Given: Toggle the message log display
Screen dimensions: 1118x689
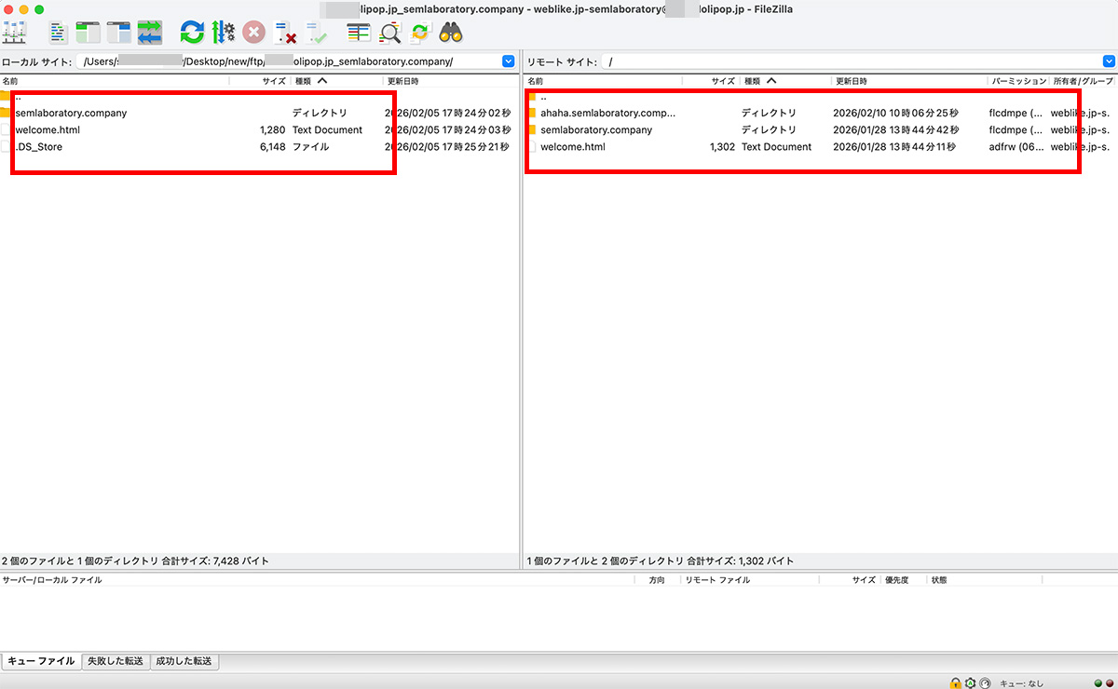Looking at the screenshot, I should pos(60,33).
